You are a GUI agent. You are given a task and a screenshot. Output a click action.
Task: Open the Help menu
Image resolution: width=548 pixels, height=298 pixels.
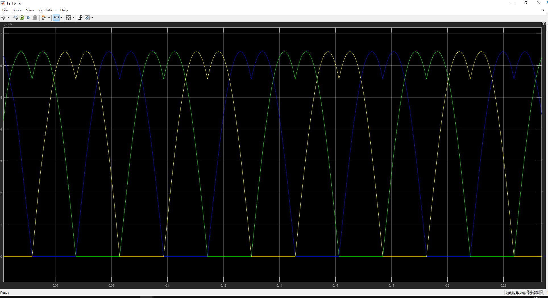(x=64, y=10)
